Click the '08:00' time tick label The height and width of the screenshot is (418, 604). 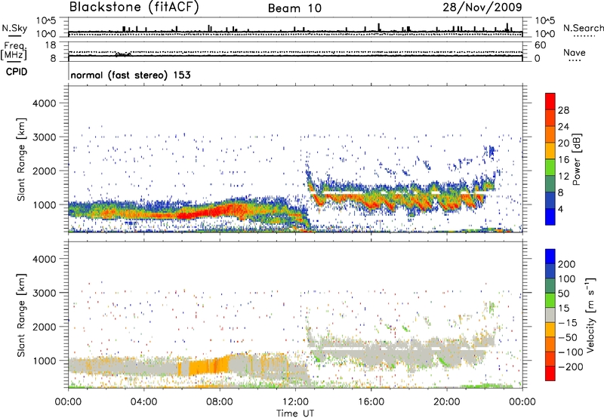click(x=220, y=402)
